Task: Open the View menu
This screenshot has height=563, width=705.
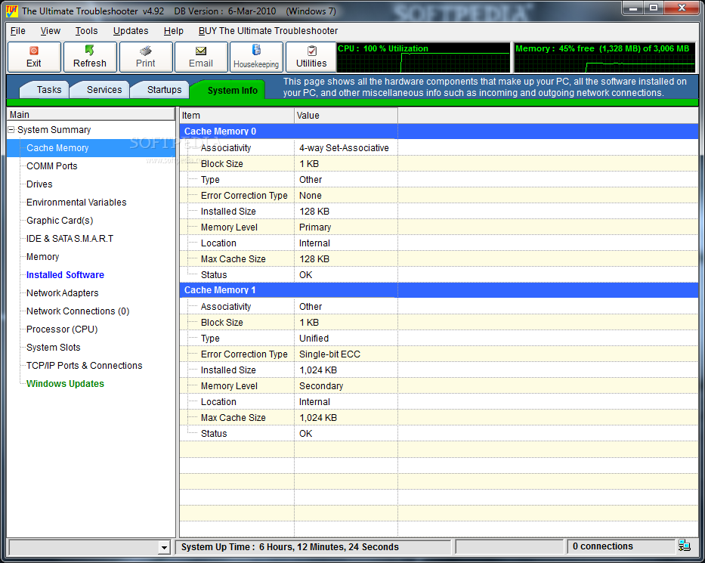Action: pos(51,31)
